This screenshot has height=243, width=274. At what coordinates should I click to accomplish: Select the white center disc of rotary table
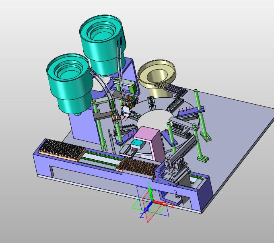[x=156, y=119]
